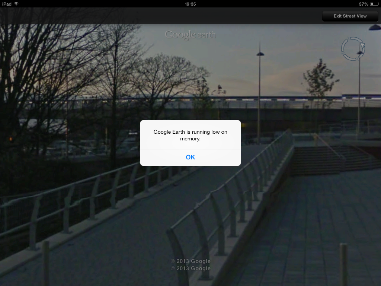Tap the 37% battery percentage text
The height and width of the screenshot is (286, 381).
tap(364, 4)
